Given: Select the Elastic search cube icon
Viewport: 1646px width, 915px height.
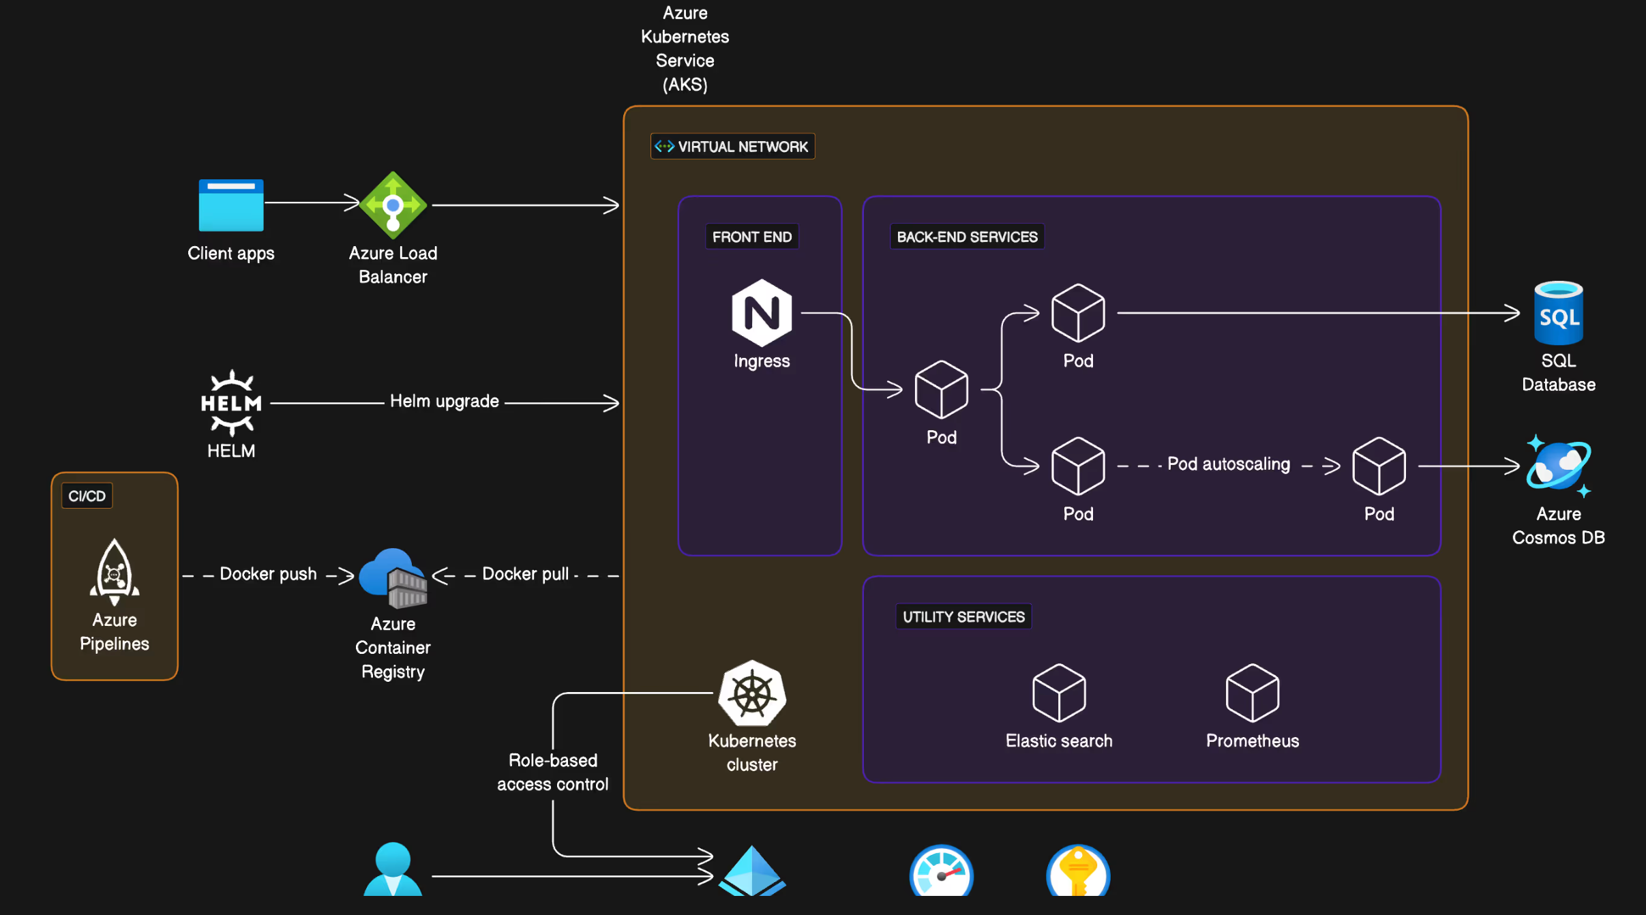Looking at the screenshot, I should click(x=1059, y=693).
